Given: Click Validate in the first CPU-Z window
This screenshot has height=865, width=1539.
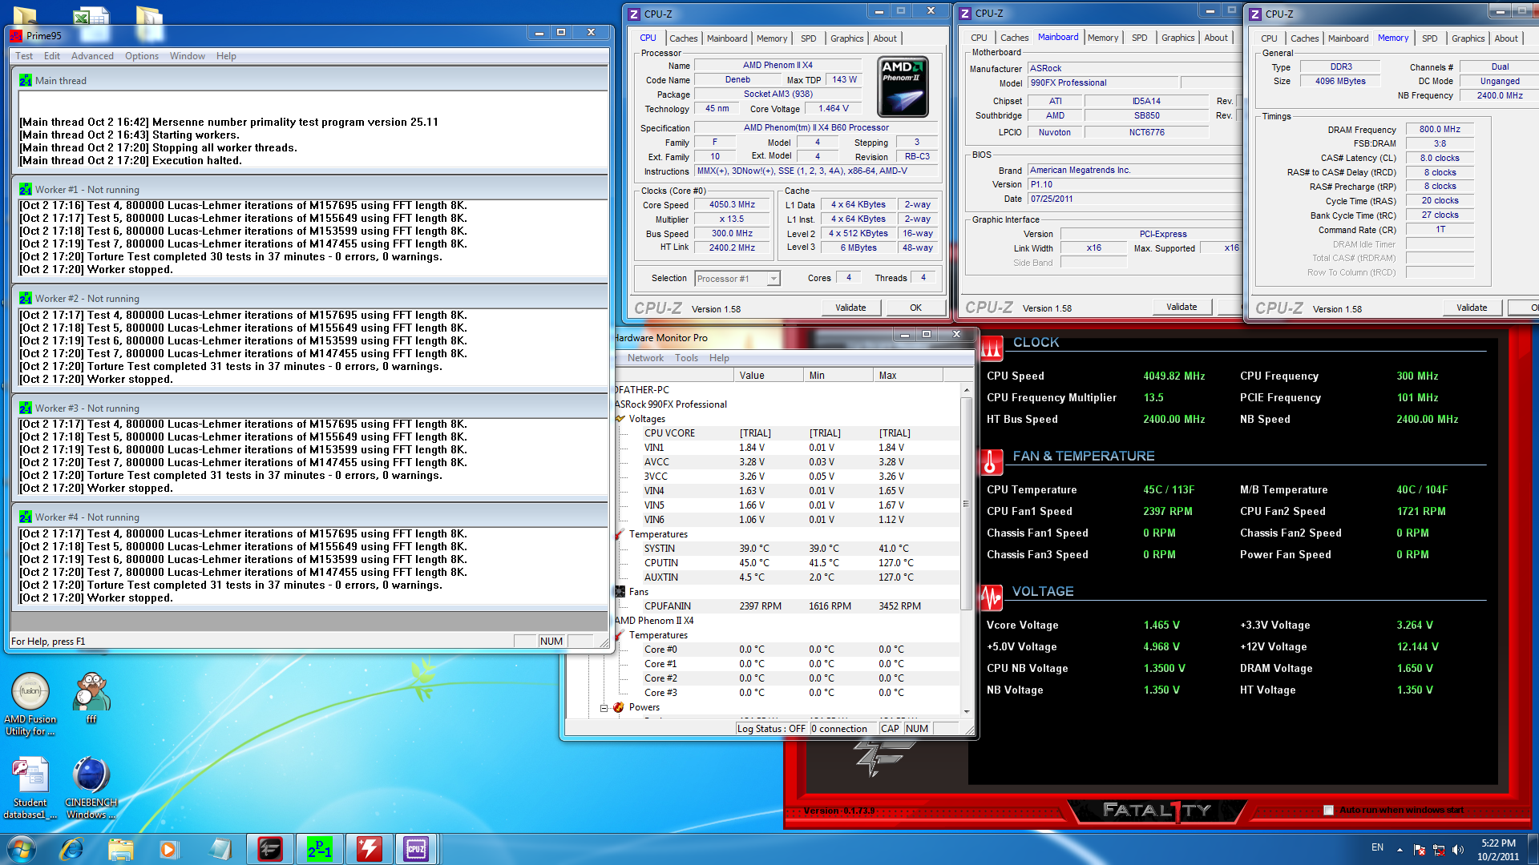Looking at the screenshot, I should coord(850,308).
